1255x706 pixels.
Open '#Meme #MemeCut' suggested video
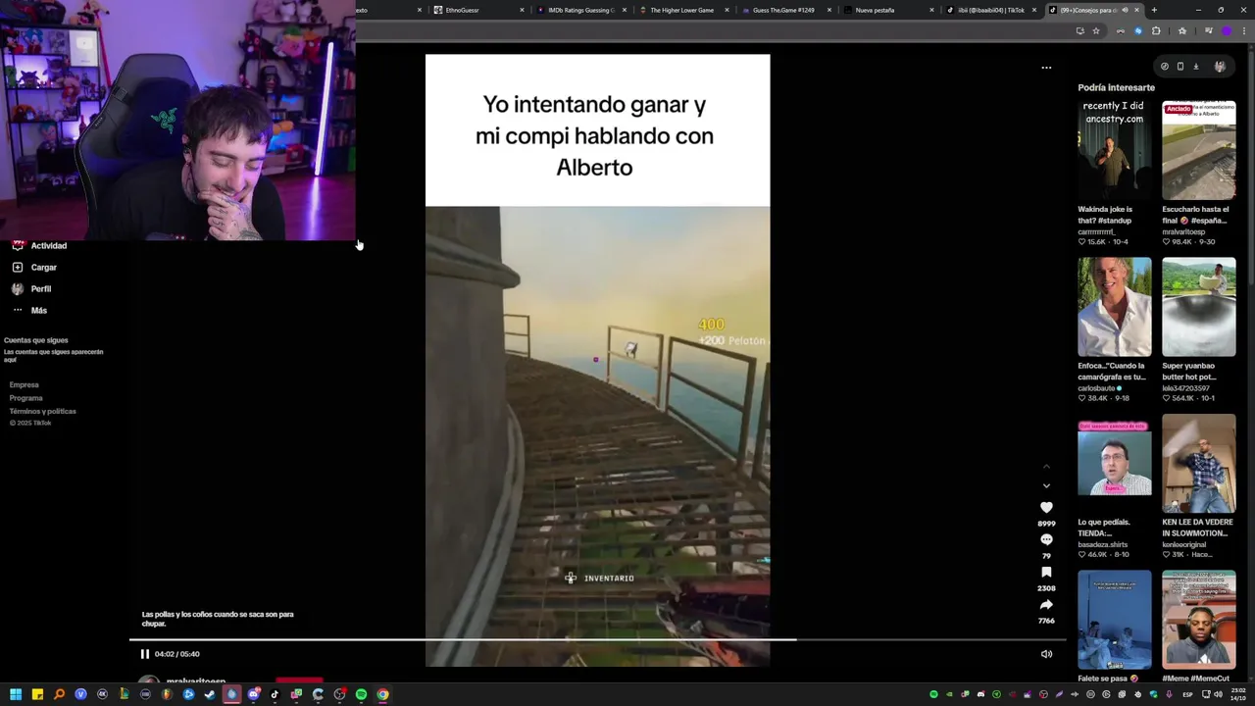click(x=1199, y=620)
